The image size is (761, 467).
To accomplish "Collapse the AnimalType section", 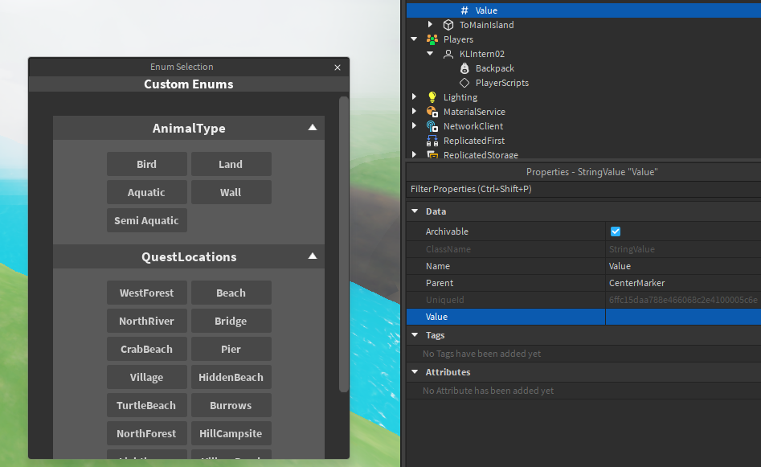I will [312, 127].
